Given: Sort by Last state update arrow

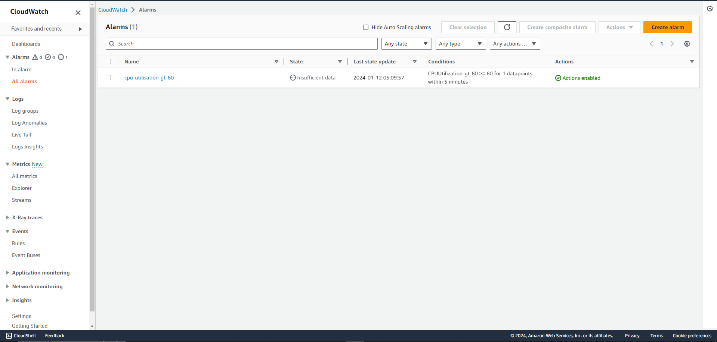Looking at the screenshot, I should [415, 62].
